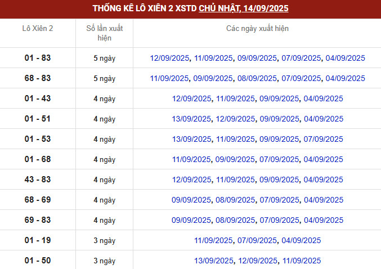Viewport: 381px width, 269px height.
Task: Click 08/09/2025 in the 69 - 83 row
Action: (x=235, y=220)
